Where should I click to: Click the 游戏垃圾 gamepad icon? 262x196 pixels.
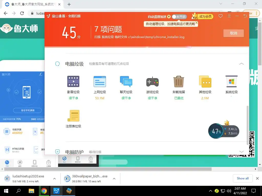click(152, 82)
